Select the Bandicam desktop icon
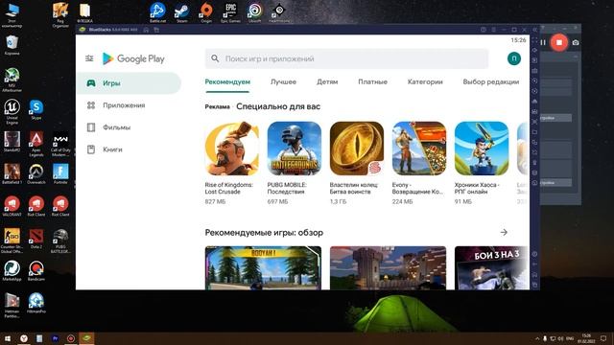614x345 pixels. coord(36,270)
